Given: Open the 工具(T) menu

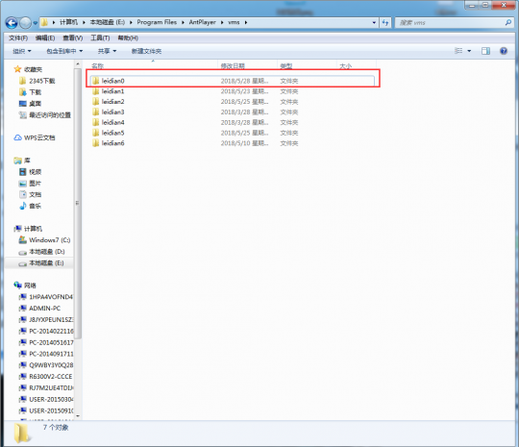Looking at the screenshot, I should pyautogui.click(x=100, y=38).
